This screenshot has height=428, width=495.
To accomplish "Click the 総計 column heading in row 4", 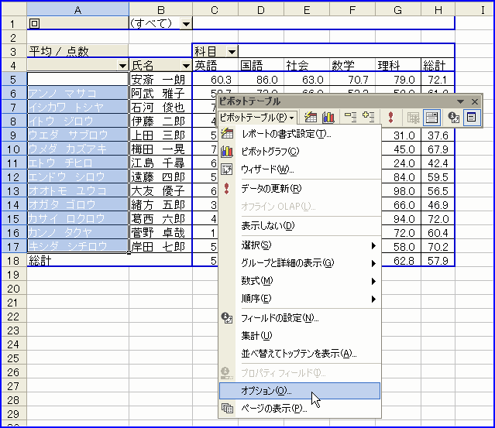I will pos(438,65).
